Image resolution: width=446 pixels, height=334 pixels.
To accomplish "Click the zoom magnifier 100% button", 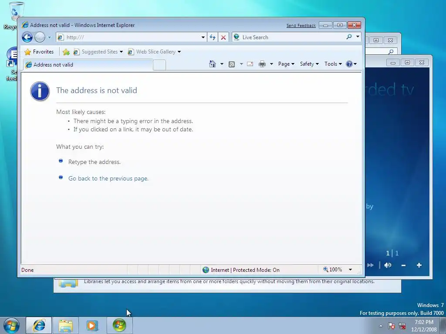I will pos(332,270).
